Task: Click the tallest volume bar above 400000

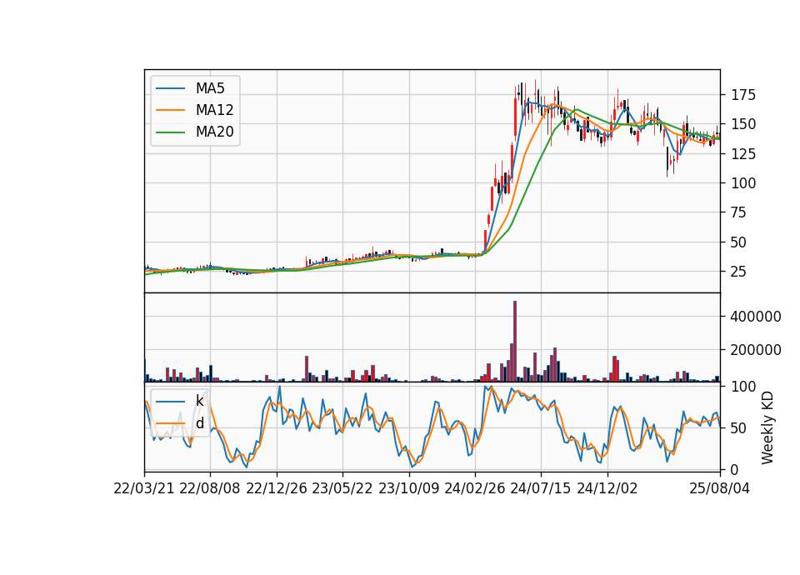Action: click(x=515, y=342)
